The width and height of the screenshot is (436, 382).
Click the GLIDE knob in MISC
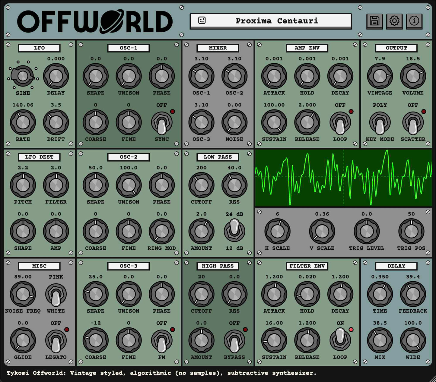pos(23,340)
